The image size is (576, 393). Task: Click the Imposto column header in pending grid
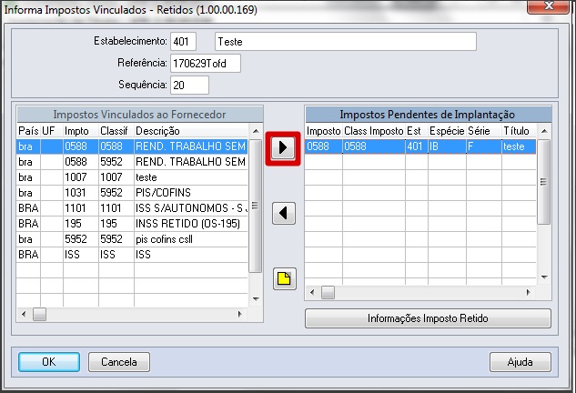[x=324, y=131]
